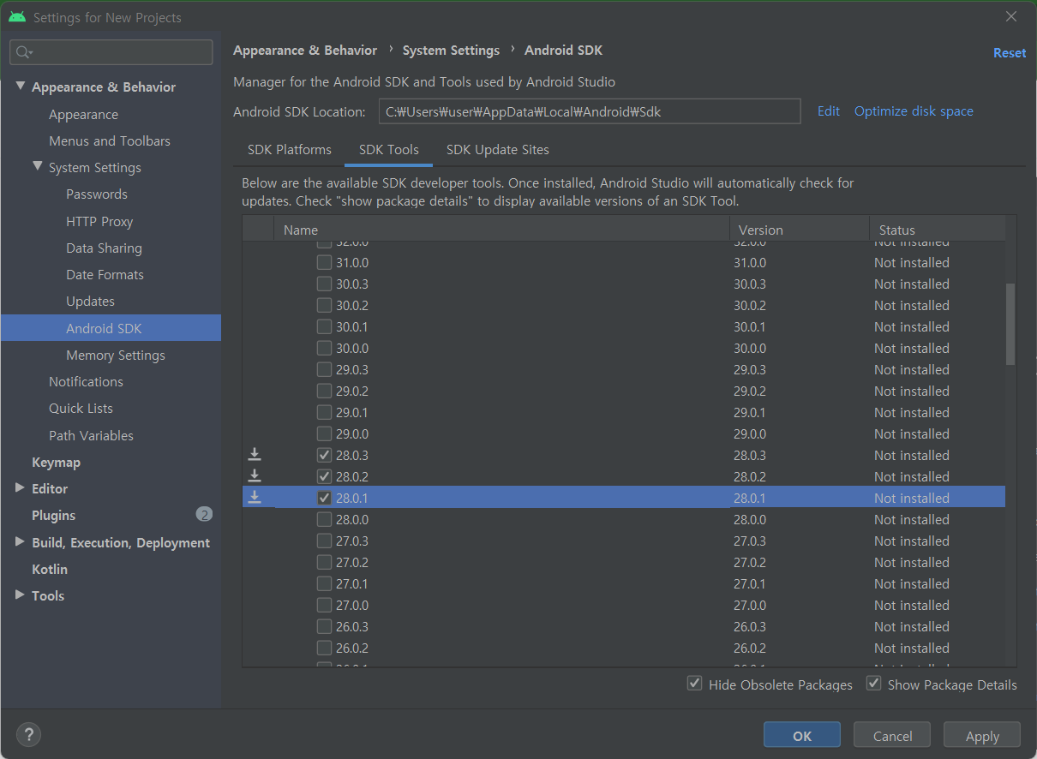Open Date Formats settings
The height and width of the screenshot is (759, 1037).
tap(105, 274)
